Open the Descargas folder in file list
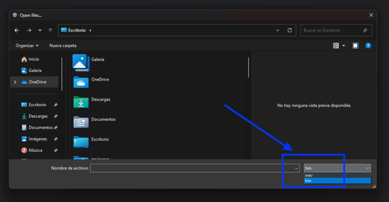This screenshot has height=202, width=389. [x=81, y=102]
